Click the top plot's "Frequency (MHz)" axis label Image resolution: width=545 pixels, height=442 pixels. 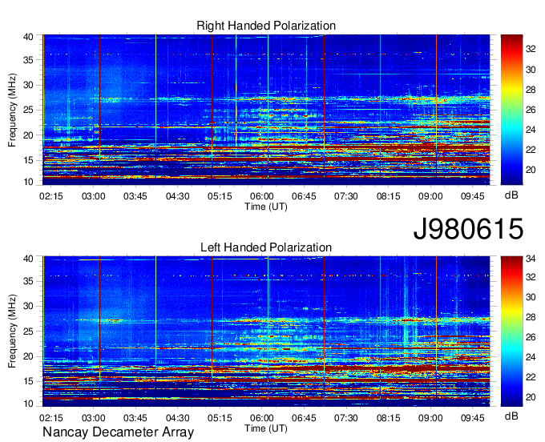point(12,110)
